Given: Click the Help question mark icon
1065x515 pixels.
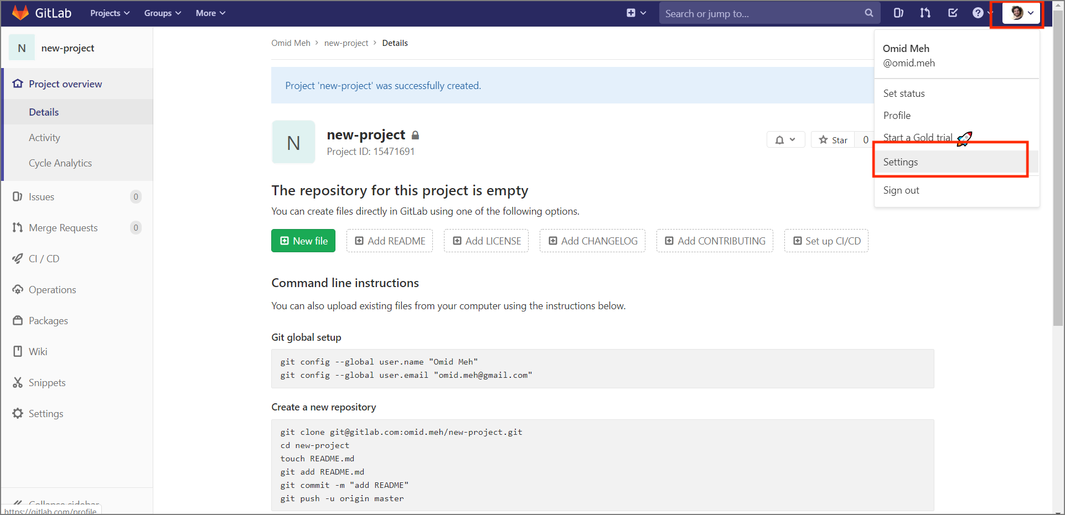Looking at the screenshot, I should point(978,13).
